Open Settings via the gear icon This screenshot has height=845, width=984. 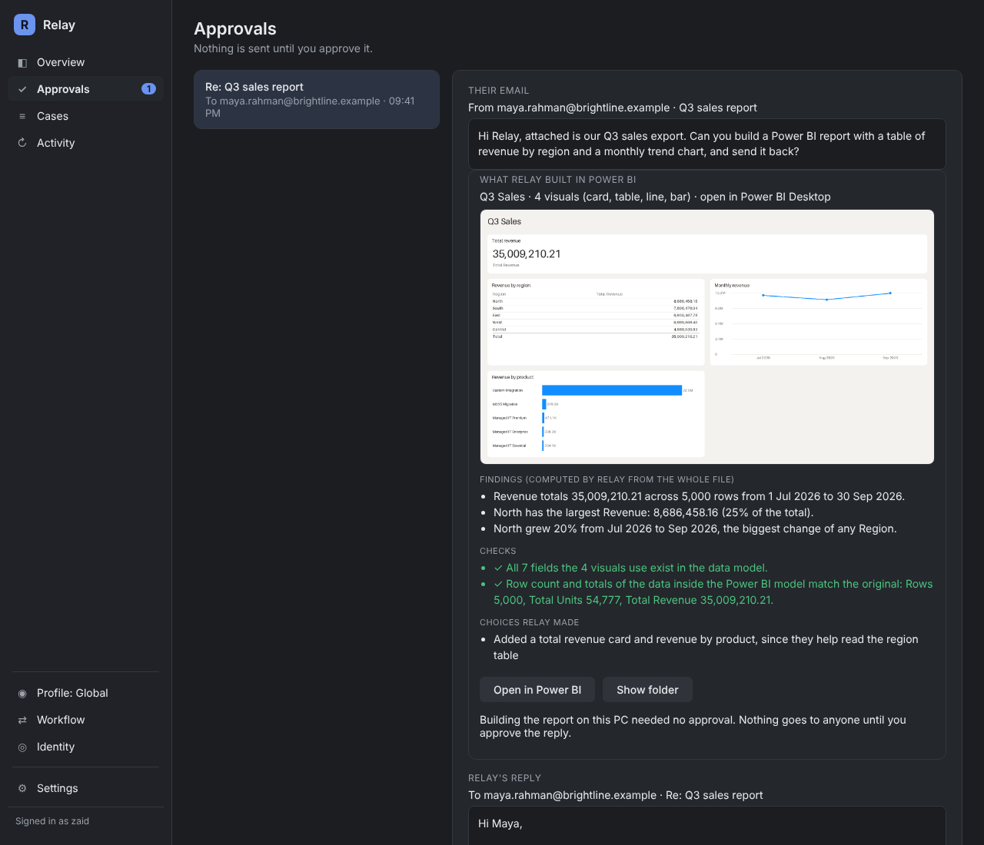pyautogui.click(x=22, y=789)
